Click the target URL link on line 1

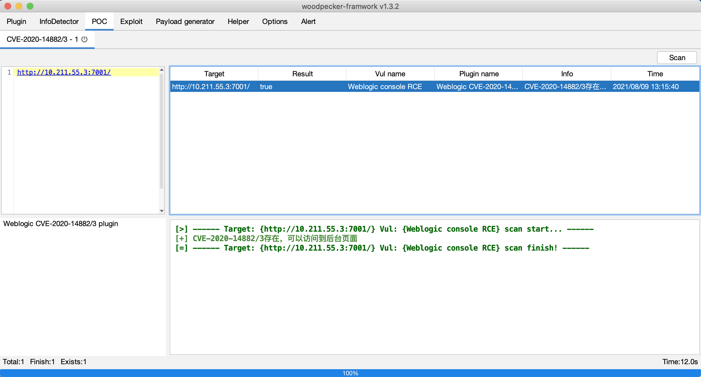coord(64,72)
